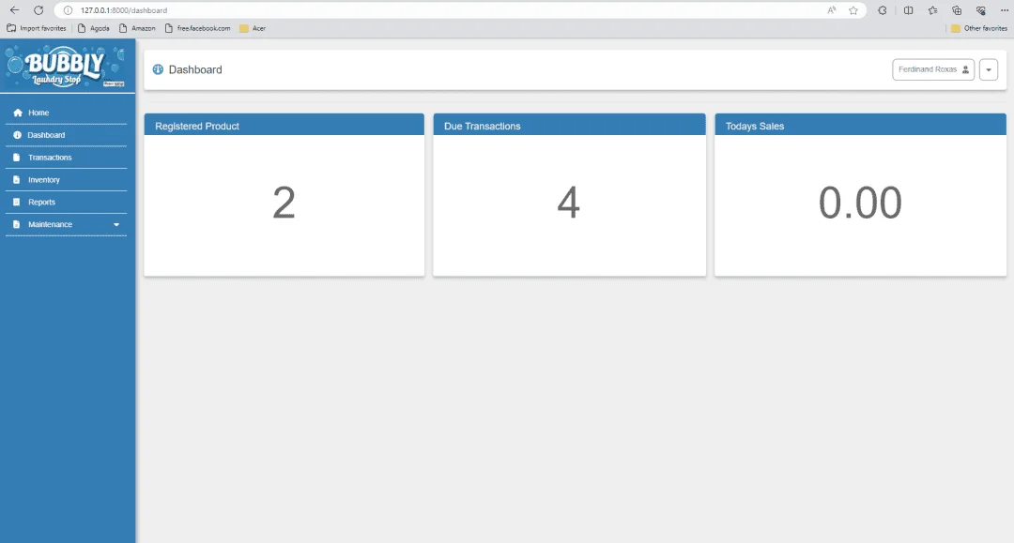Click the Due Transactions card header
Image resolution: width=1014 pixels, height=543 pixels.
tap(569, 126)
